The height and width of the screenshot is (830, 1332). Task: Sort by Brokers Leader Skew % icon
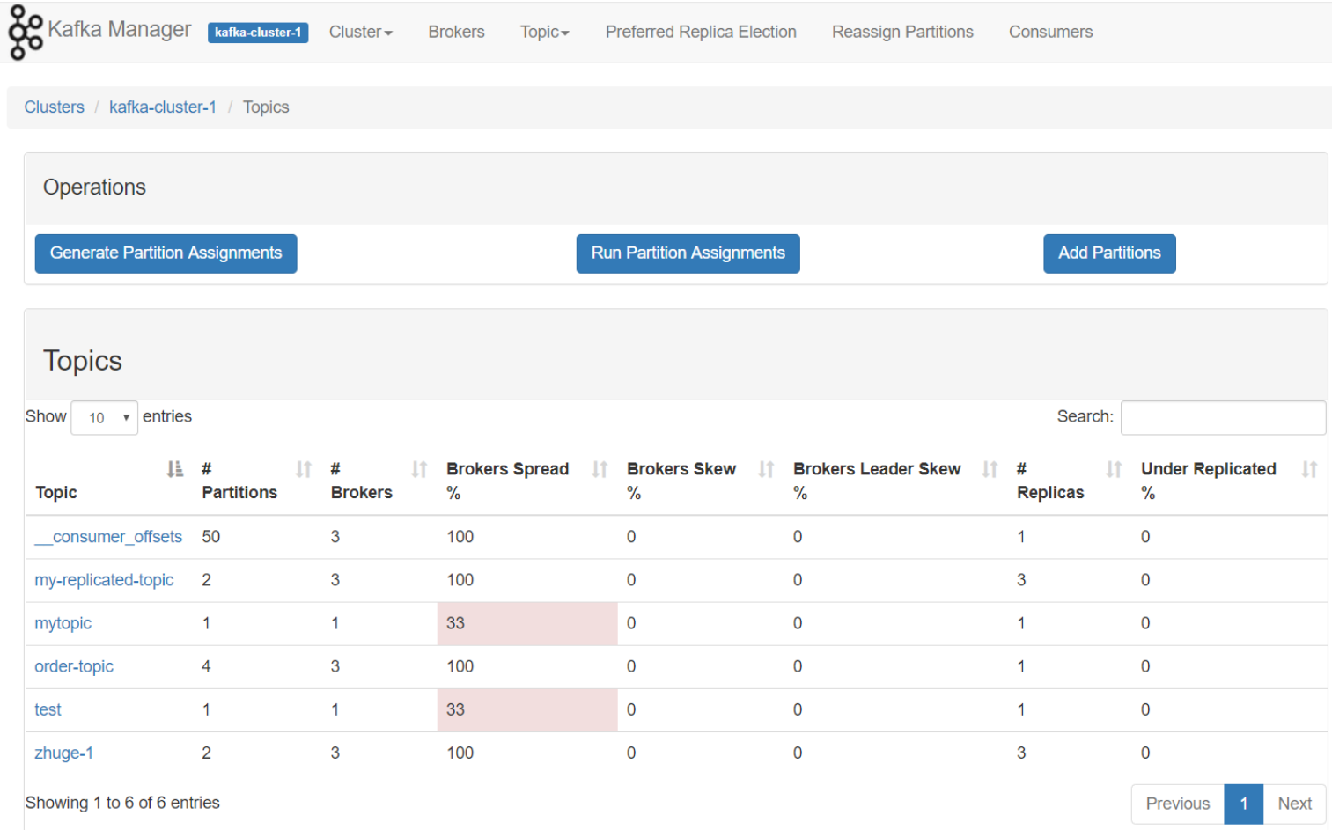990,469
